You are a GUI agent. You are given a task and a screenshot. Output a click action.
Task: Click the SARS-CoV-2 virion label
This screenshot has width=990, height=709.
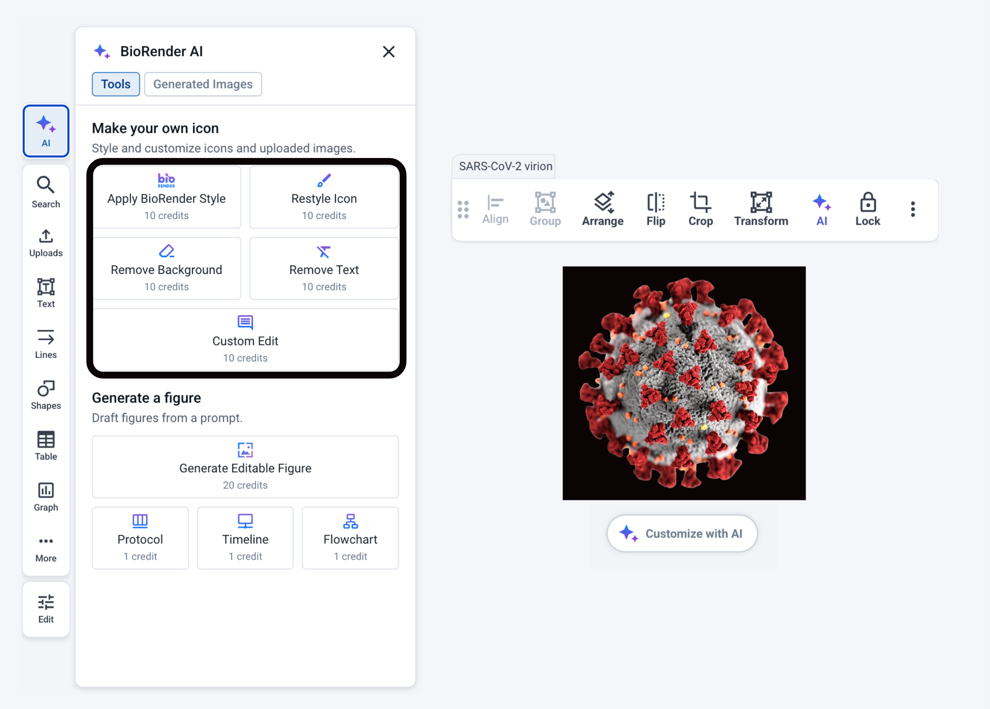[x=505, y=166]
